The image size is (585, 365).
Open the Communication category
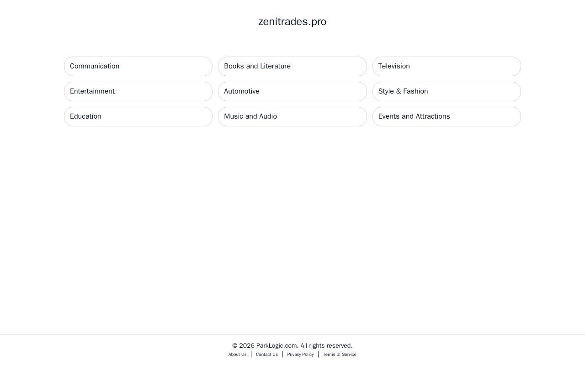[138, 66]
